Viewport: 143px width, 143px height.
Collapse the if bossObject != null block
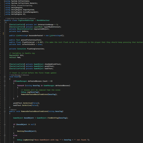coord(5,124)
